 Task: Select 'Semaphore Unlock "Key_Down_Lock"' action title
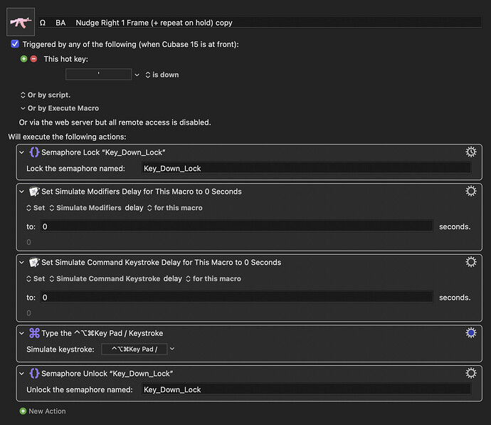[x=107, y=374]
